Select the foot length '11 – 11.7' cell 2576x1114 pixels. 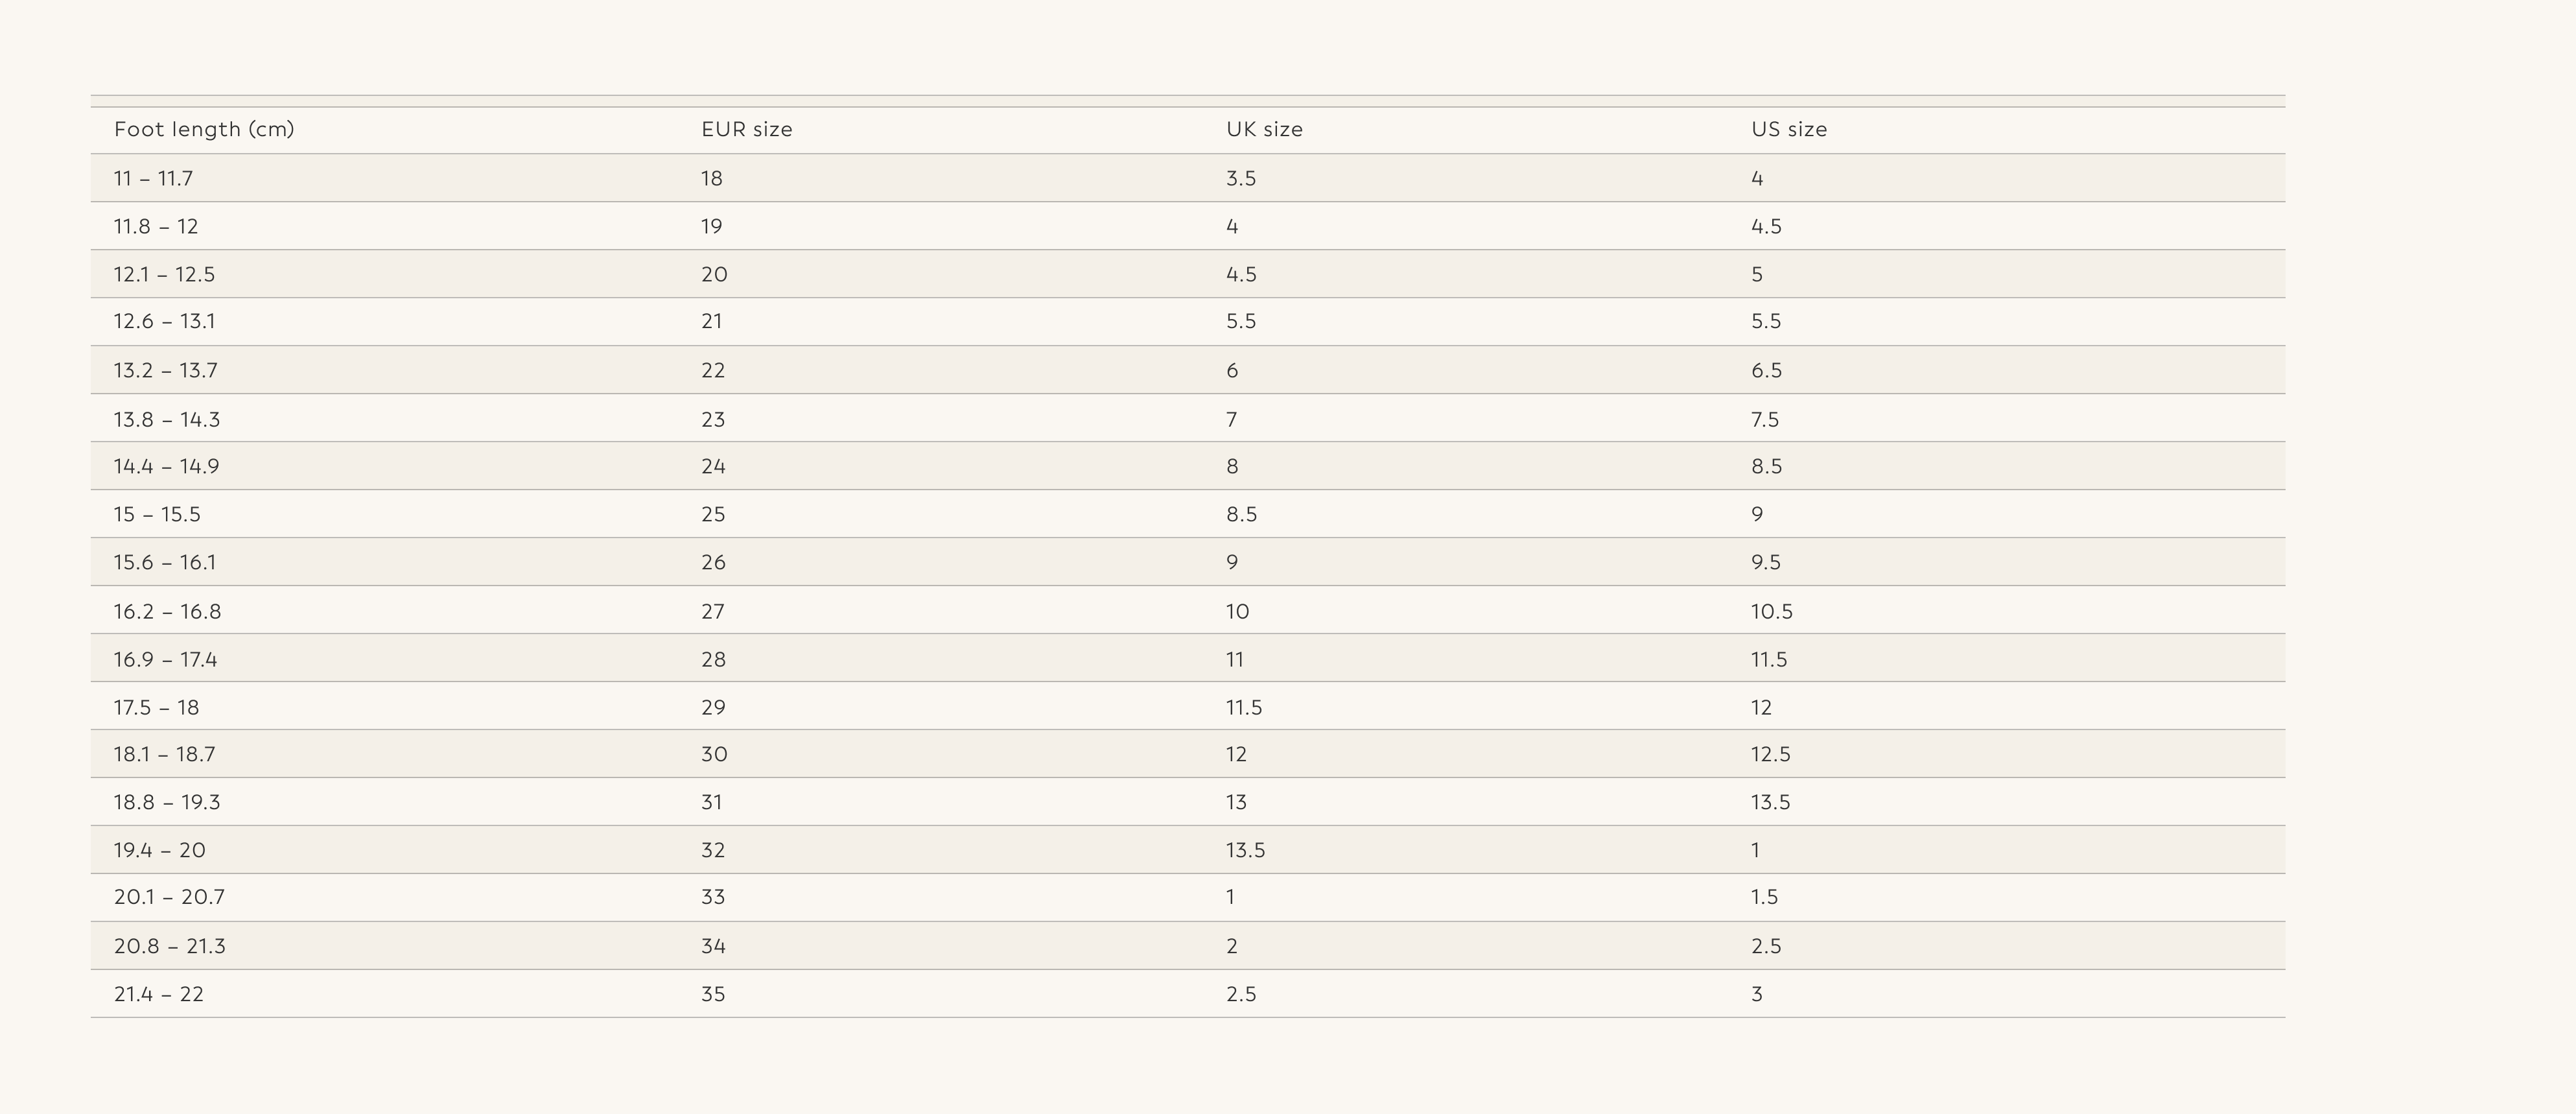pos(153,179)
